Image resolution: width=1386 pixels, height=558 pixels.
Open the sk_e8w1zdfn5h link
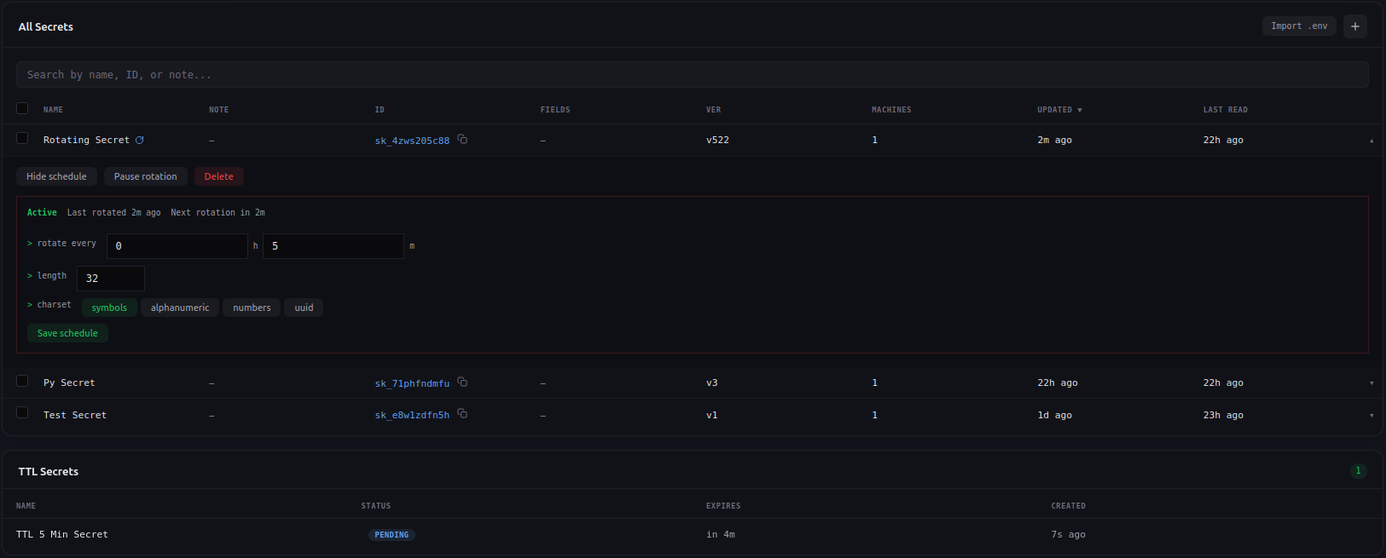412,415
